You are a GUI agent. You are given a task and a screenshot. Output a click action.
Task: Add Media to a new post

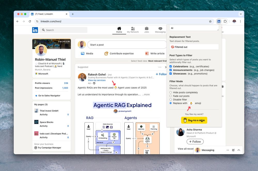[x=87, y=53]
